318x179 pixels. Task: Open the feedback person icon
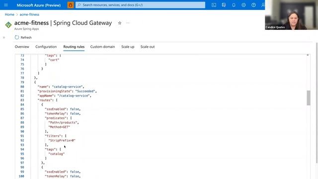pos(263,5)
